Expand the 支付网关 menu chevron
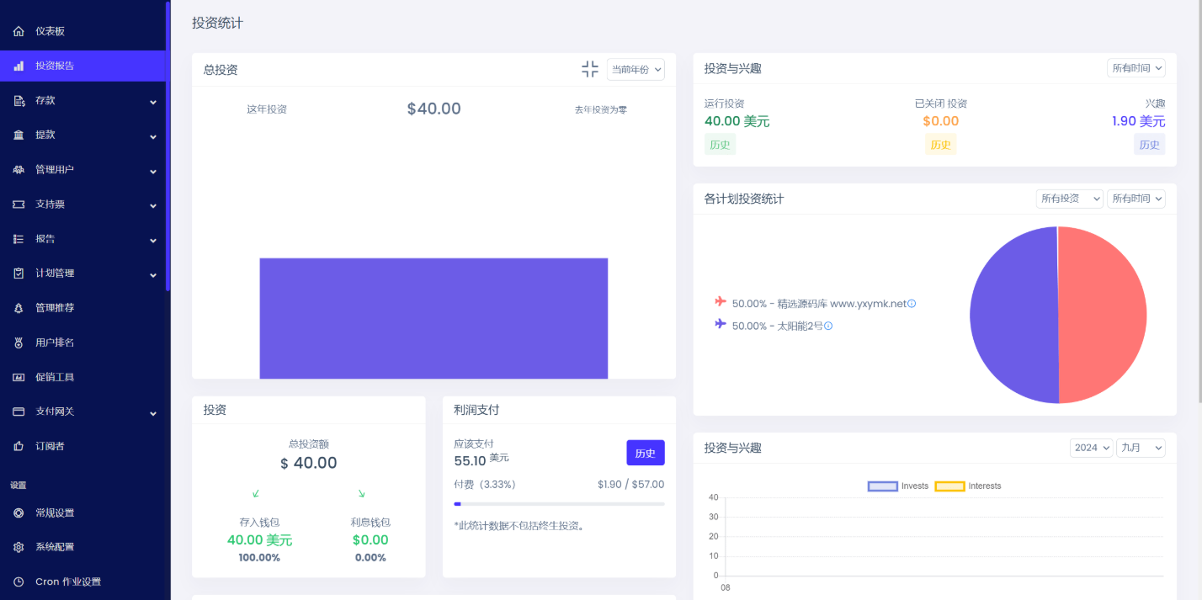This screenshot has width=1202, height=600. tap(153, 412)
